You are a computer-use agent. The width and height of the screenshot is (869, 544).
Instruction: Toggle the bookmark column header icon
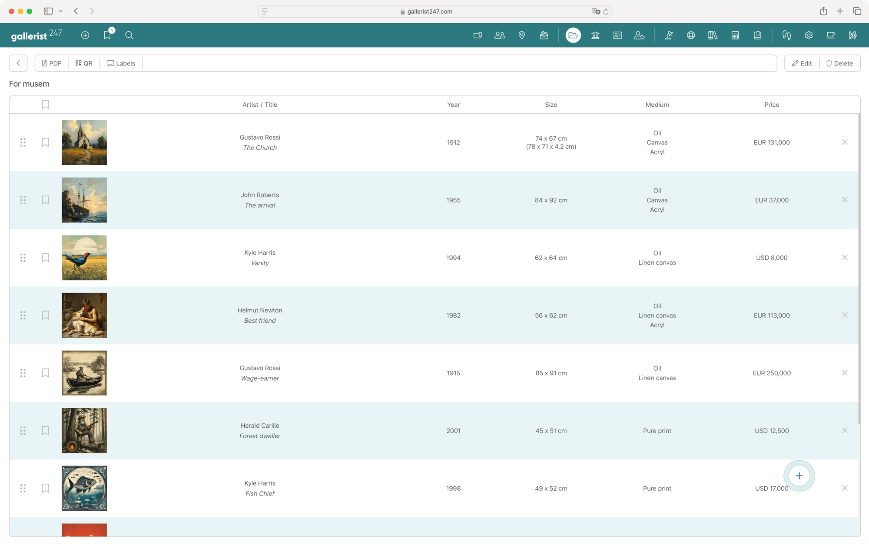(45, 105)
